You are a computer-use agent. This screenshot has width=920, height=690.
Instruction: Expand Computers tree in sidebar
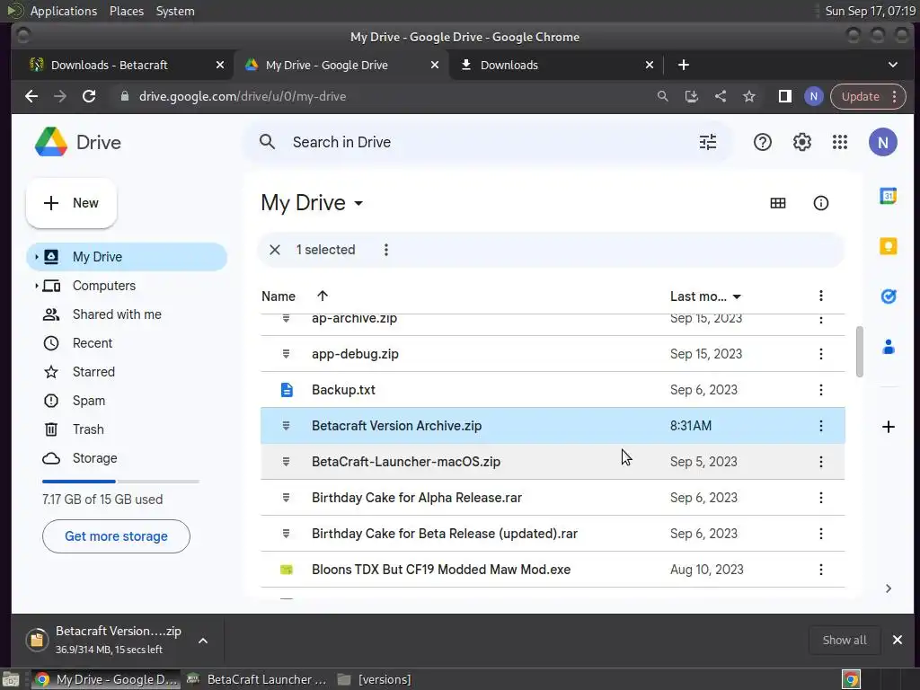click(x=36, y=286)
